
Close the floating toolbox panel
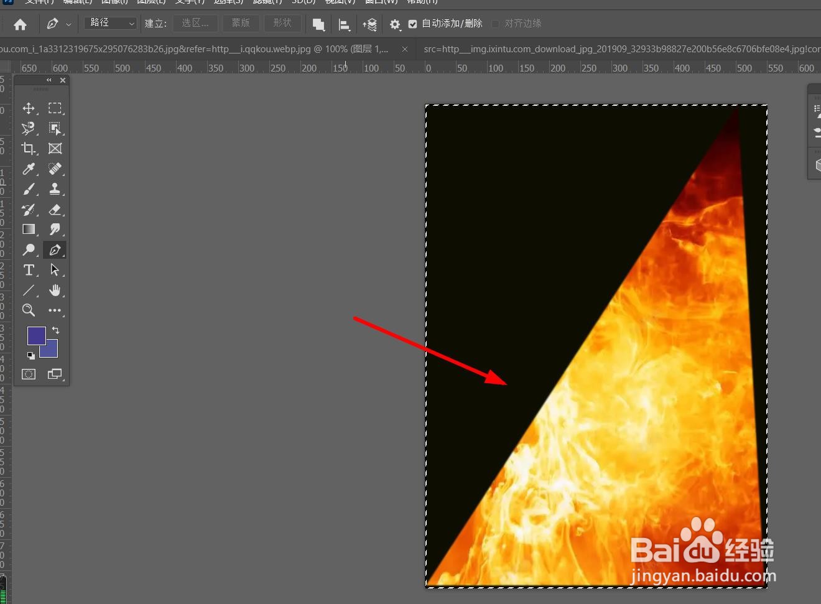(x=63, y=80)
